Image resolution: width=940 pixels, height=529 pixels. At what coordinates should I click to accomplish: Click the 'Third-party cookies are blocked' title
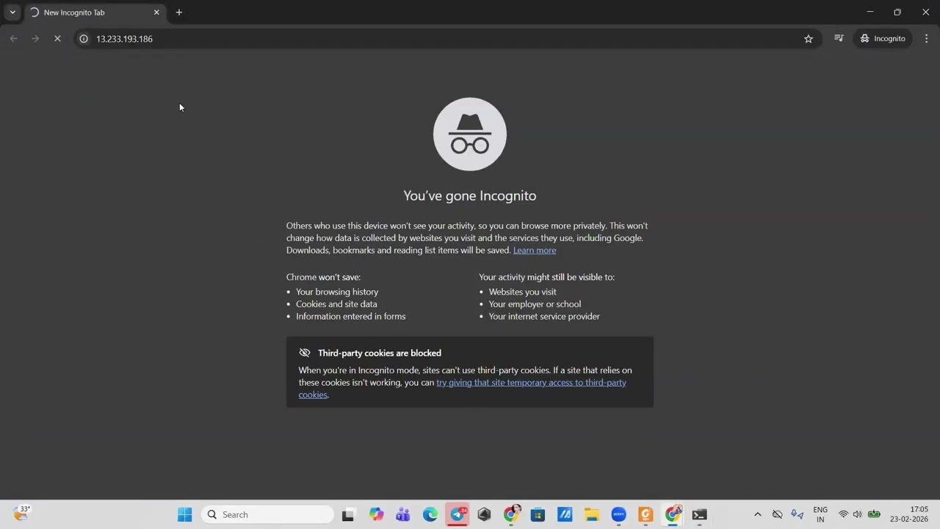(x=380, y=353)
